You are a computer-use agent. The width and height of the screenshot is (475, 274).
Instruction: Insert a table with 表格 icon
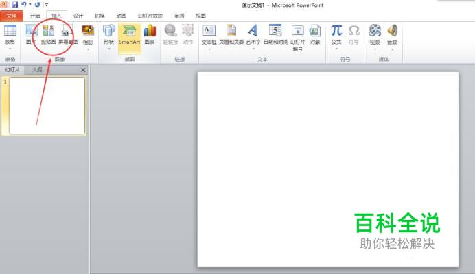[x=10, y=31]
